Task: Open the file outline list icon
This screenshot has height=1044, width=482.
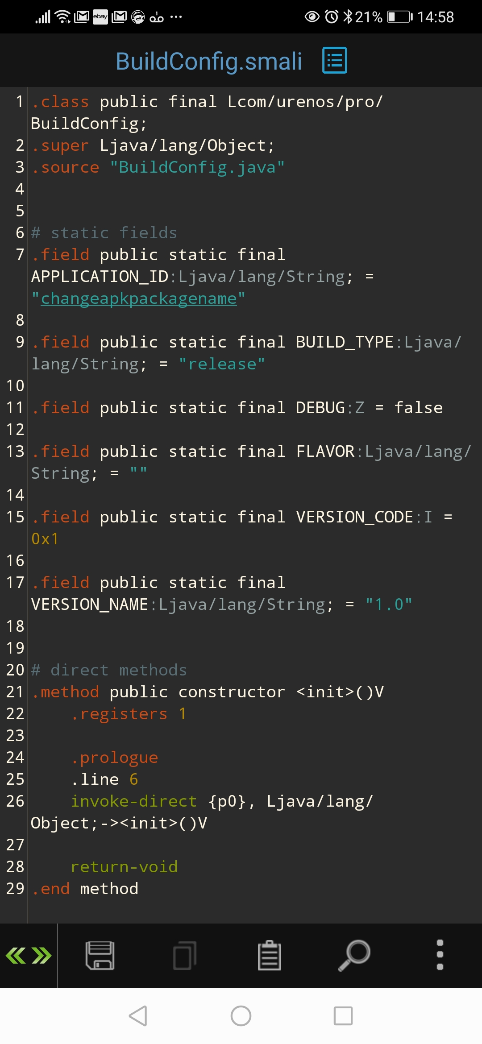Action: pos(335,60)
